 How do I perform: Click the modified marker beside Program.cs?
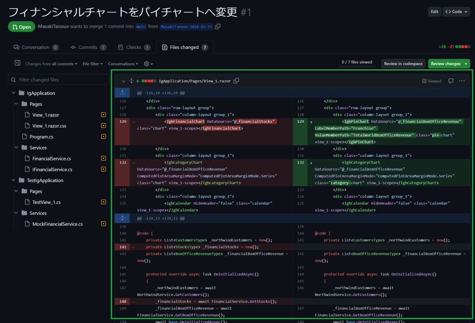pos(103,137)
